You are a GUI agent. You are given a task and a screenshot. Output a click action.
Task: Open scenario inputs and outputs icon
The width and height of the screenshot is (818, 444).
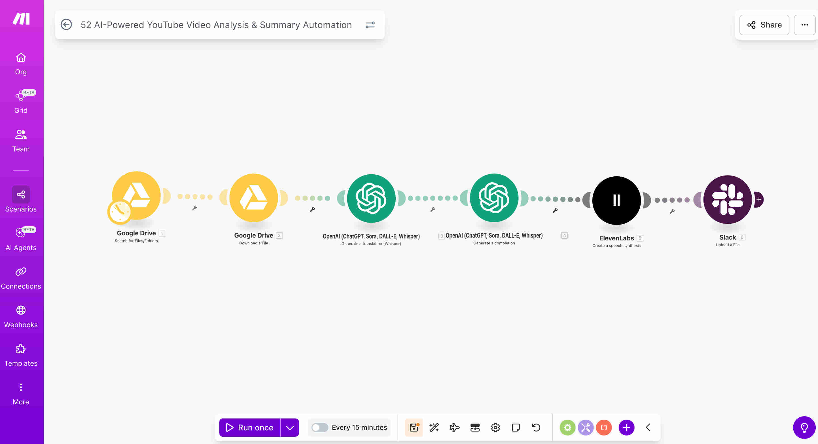click(475, 428)
